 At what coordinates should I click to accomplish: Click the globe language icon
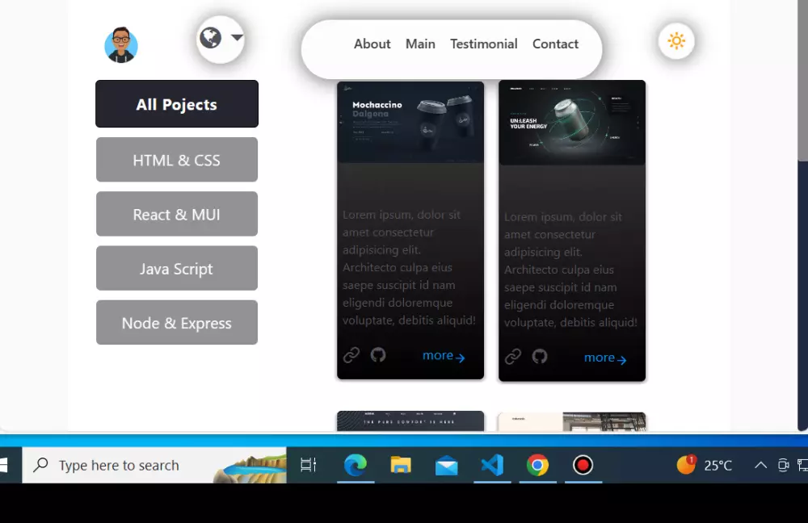coord(210,38)
